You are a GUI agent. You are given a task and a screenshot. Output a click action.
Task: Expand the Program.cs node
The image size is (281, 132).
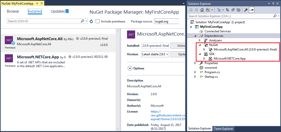[195, 72]
